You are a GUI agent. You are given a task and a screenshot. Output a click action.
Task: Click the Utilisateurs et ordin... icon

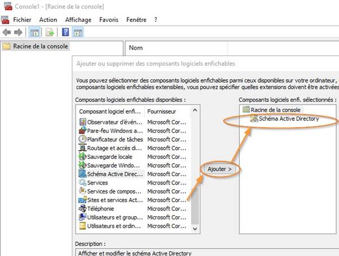tap(83, 226)
